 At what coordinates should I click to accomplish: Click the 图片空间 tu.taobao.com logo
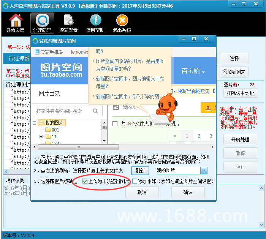point(61,70)
